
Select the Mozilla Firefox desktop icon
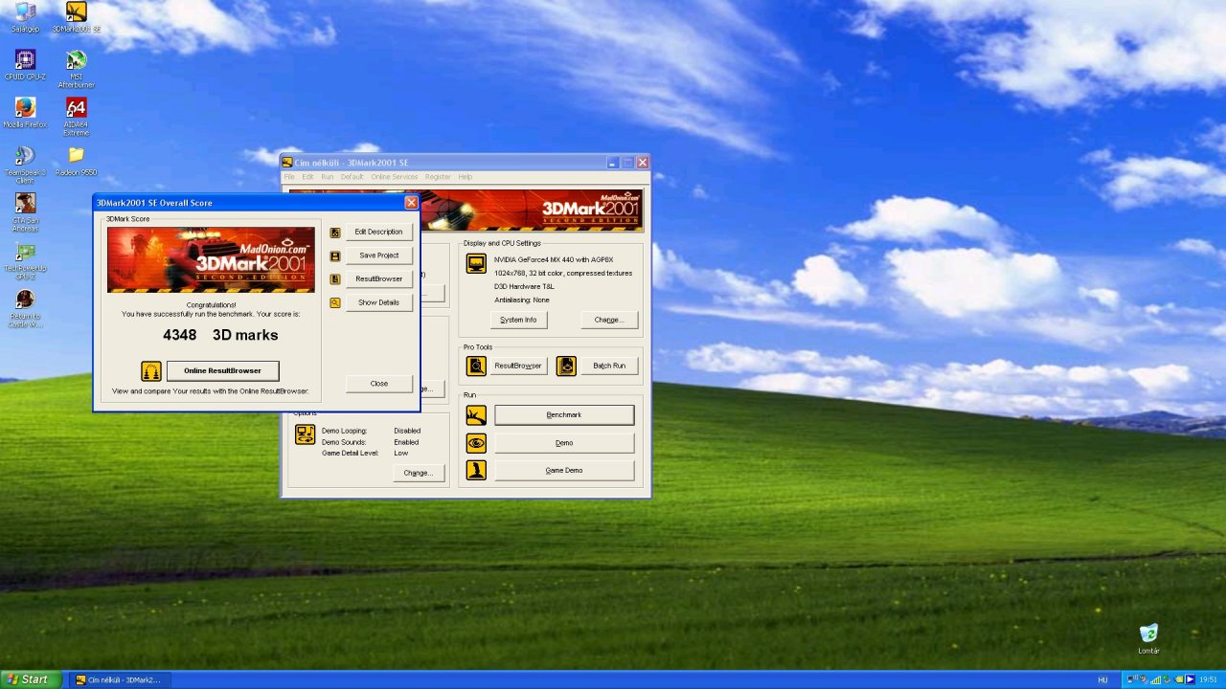pos(25,112)
